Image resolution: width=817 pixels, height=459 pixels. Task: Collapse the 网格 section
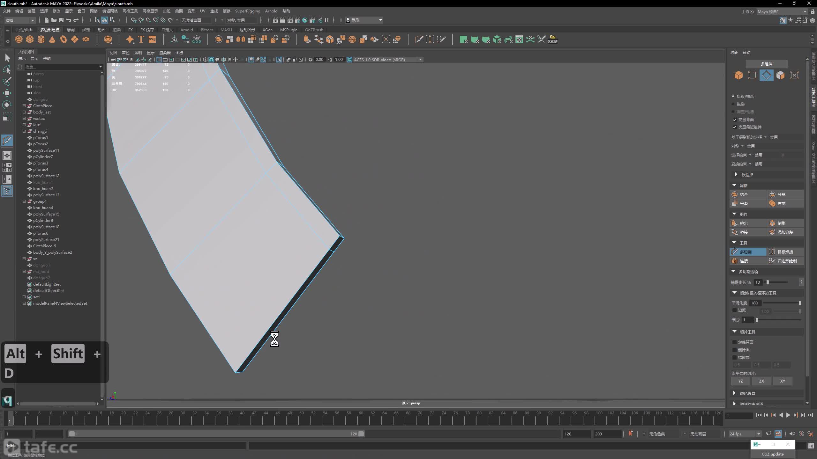(x=734, y=185)
